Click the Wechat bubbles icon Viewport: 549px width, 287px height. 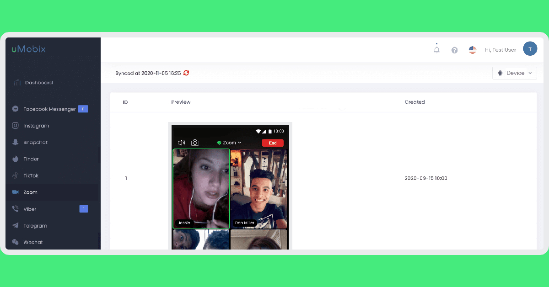[16, 242]
